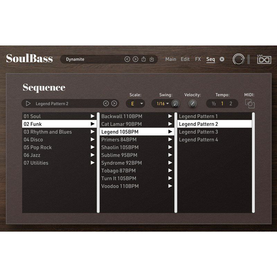Select the 01 Soul category
This screenshot has width=277, height=277.
[x=59, y=116]
